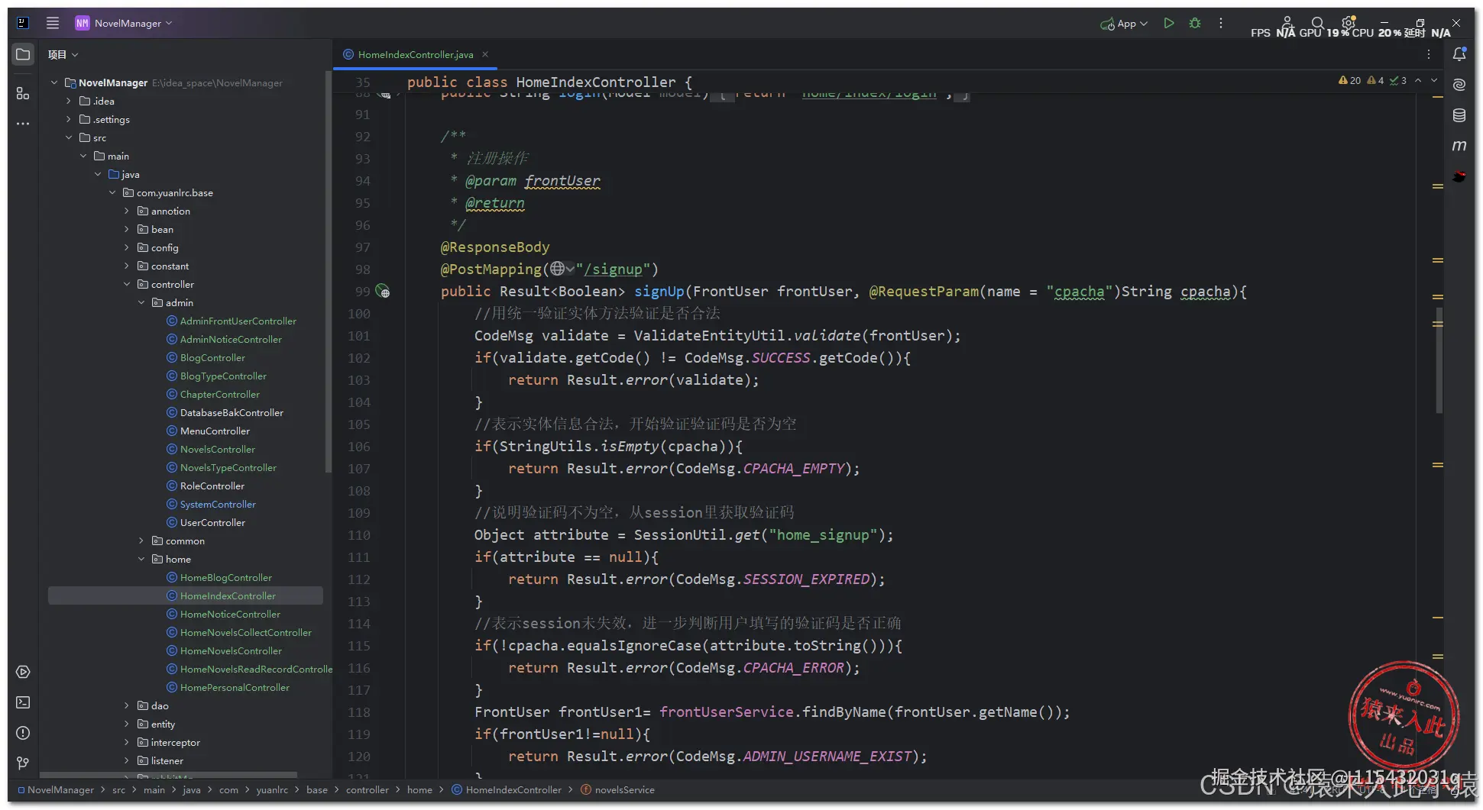Open editor tab options menu
The height and width of the screenshot is (810, 1483).
pyautogui.click(x=1428, y=54)
